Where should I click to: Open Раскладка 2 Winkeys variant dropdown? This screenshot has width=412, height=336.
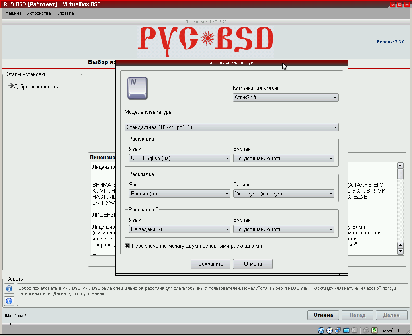pyautogui.click(x=284, y=193)
